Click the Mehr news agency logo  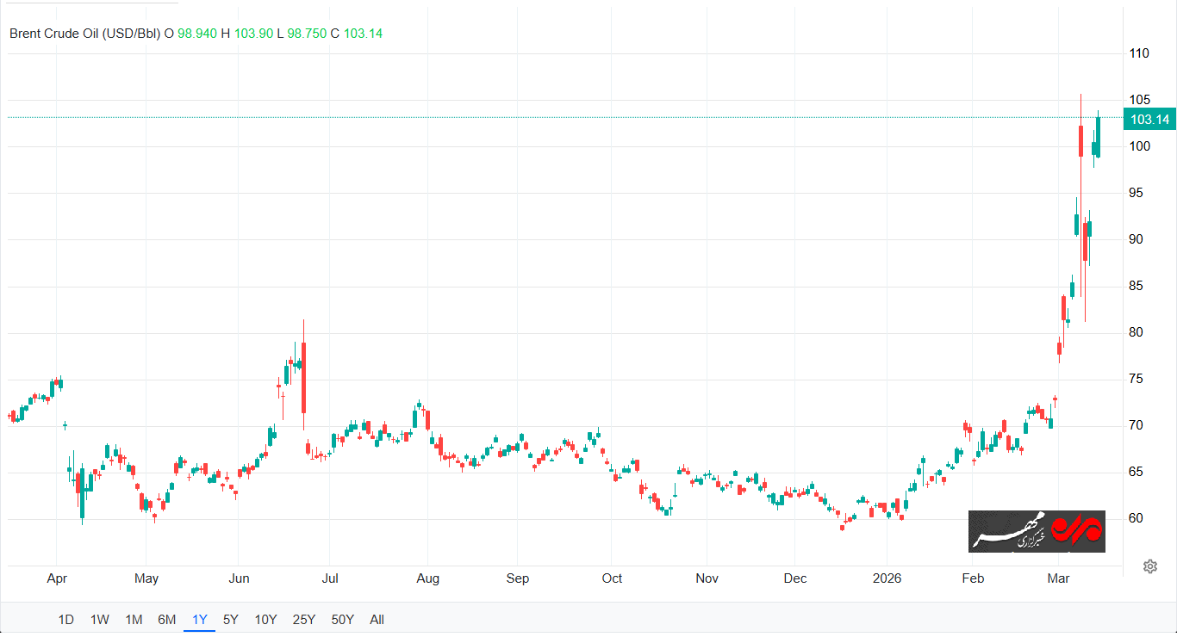(1037, 531)
